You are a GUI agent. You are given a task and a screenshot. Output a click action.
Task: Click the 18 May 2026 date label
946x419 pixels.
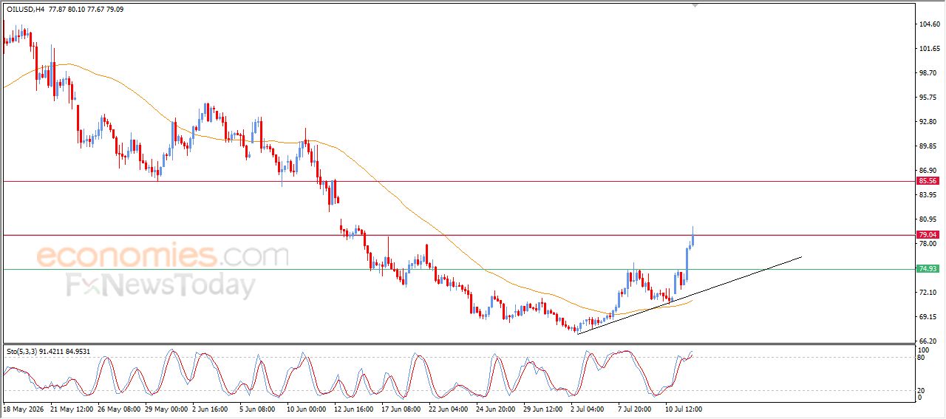pyautogui.click(x=23, y=408)
